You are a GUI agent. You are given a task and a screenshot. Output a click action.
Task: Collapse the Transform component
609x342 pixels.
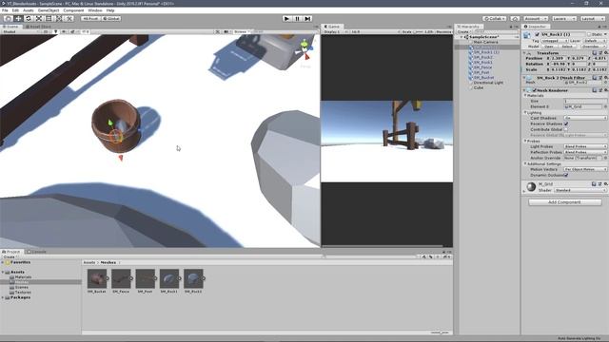[524, 53]
